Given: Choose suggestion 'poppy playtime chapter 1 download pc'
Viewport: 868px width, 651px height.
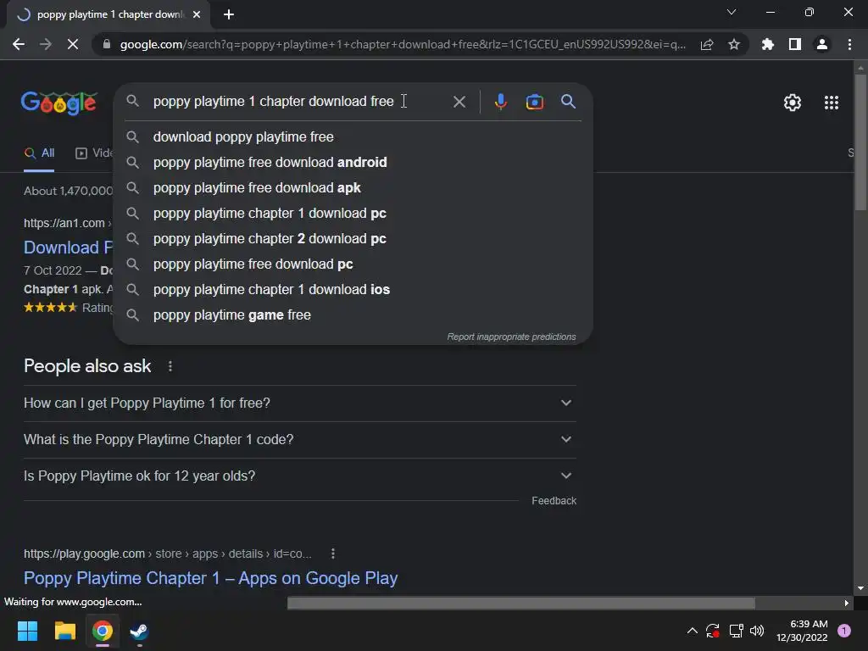Looking at the screenshot, I should pyautogui.click(x=353, y=213).
